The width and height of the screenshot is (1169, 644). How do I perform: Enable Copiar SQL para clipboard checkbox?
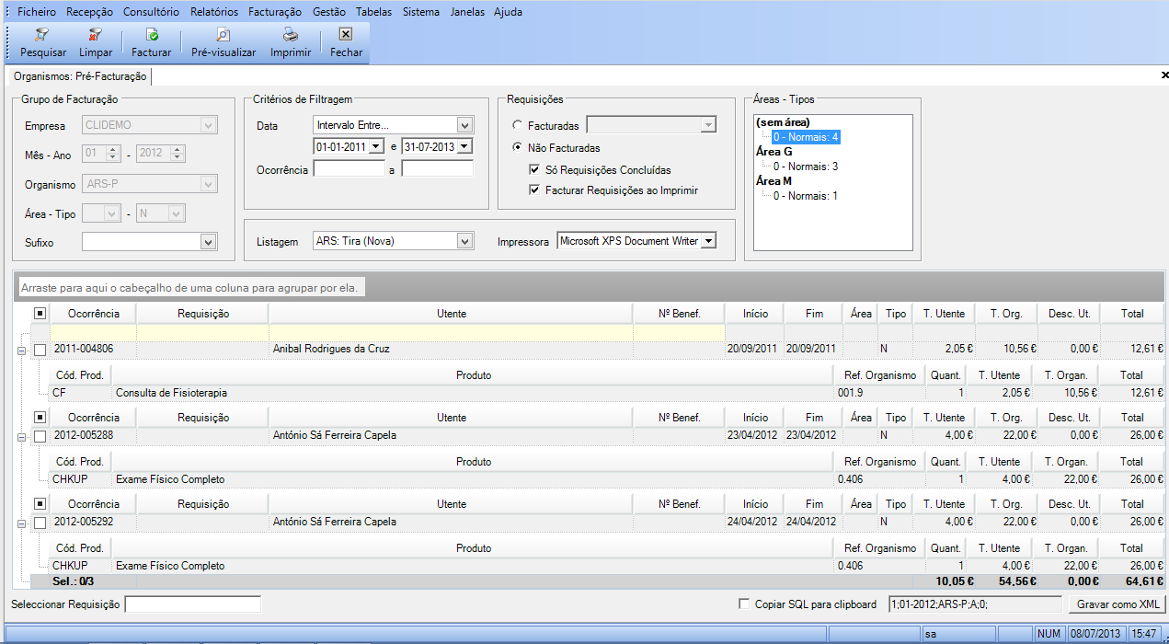pyautogui.click(x=744, y=604)
